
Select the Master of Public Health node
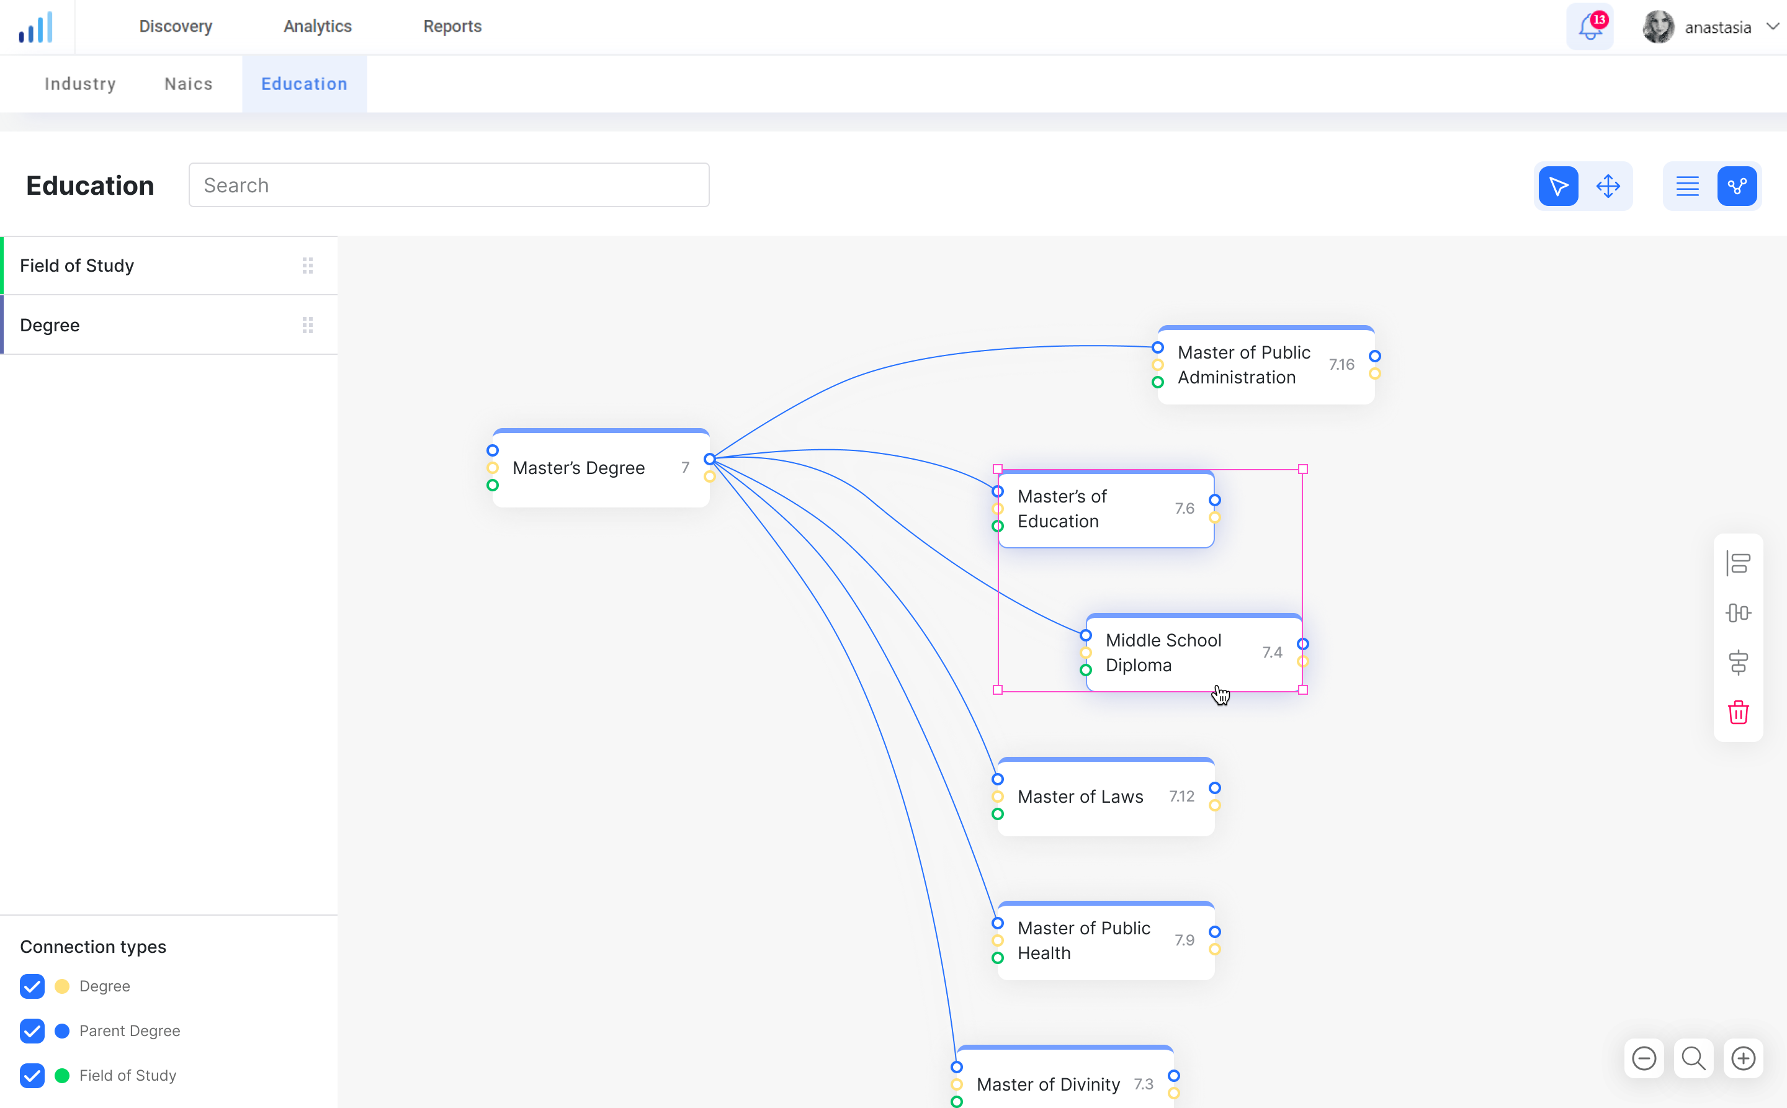(1106, 940)
